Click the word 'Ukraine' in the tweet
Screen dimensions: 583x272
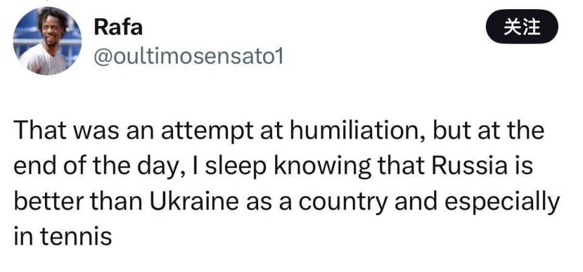(x=202, y=202)
